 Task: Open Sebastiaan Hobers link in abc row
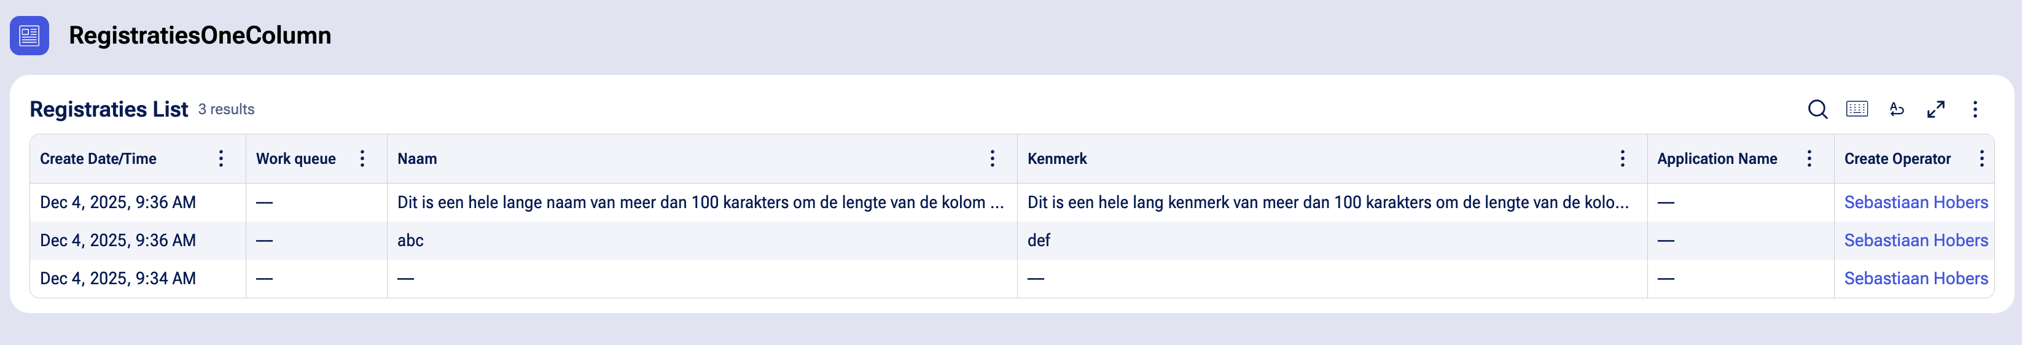coord(1915,240)
